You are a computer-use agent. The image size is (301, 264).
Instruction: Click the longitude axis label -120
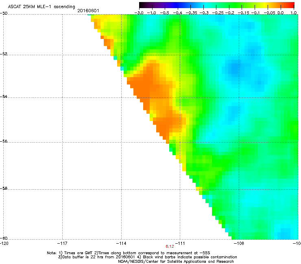[4, 243]
